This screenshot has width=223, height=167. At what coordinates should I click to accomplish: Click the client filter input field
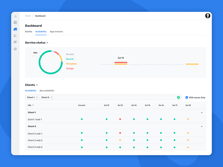click(x=103, y=97)
